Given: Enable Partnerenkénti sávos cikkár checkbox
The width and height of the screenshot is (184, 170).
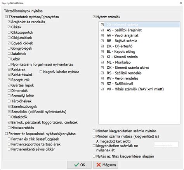Looking at the screenshot, I should click(9, 149).
